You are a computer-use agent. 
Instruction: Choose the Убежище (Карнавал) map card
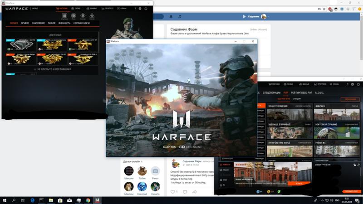coord(289,131)
